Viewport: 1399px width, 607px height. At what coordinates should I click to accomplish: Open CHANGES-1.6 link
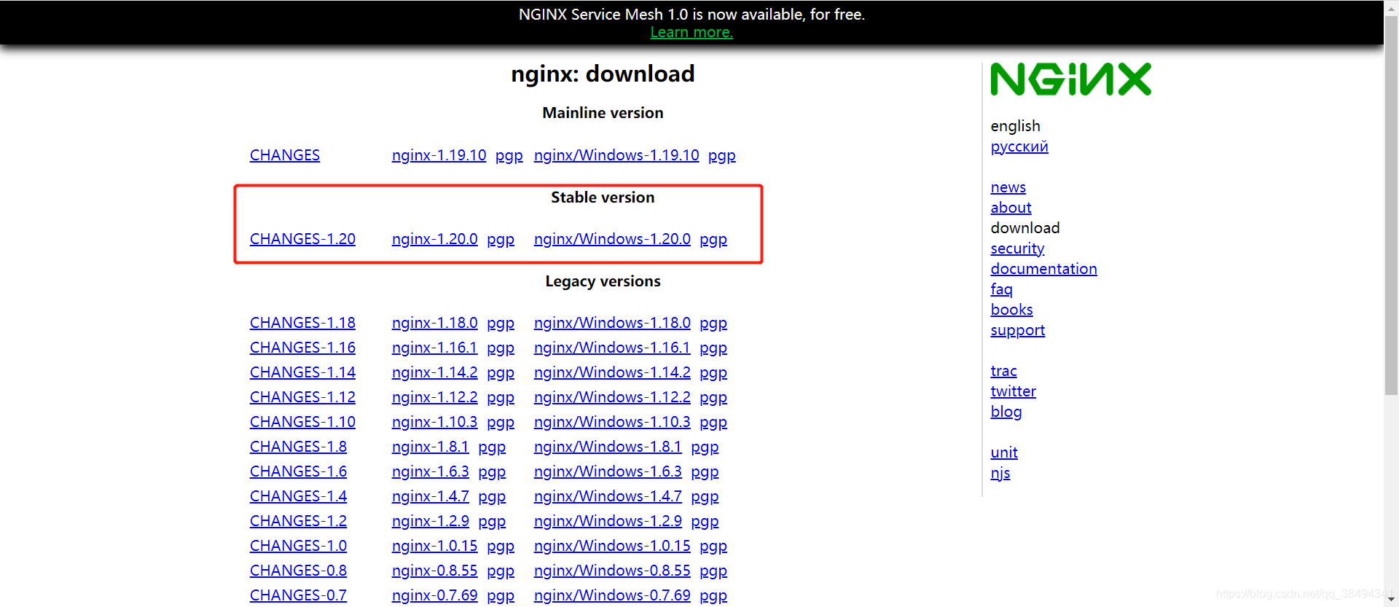coord(298,471)
